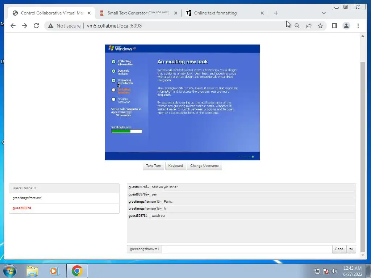Switch to the Online text formatting tab
The image size is (371, 278).
(225, 13)
